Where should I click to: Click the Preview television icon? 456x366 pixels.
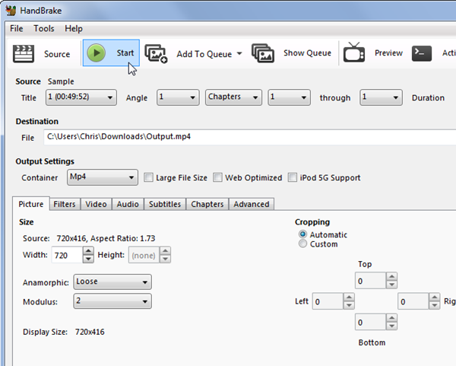pos(354,52)
